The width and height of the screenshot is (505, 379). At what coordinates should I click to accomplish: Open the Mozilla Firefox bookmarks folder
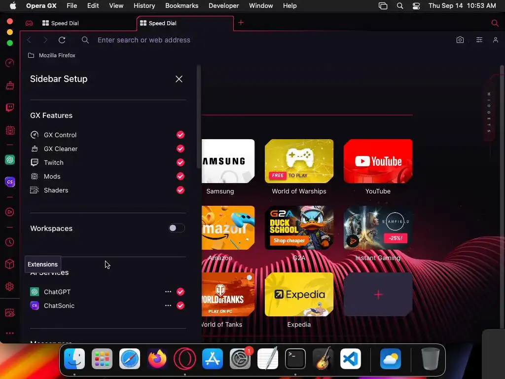[51, 55]
